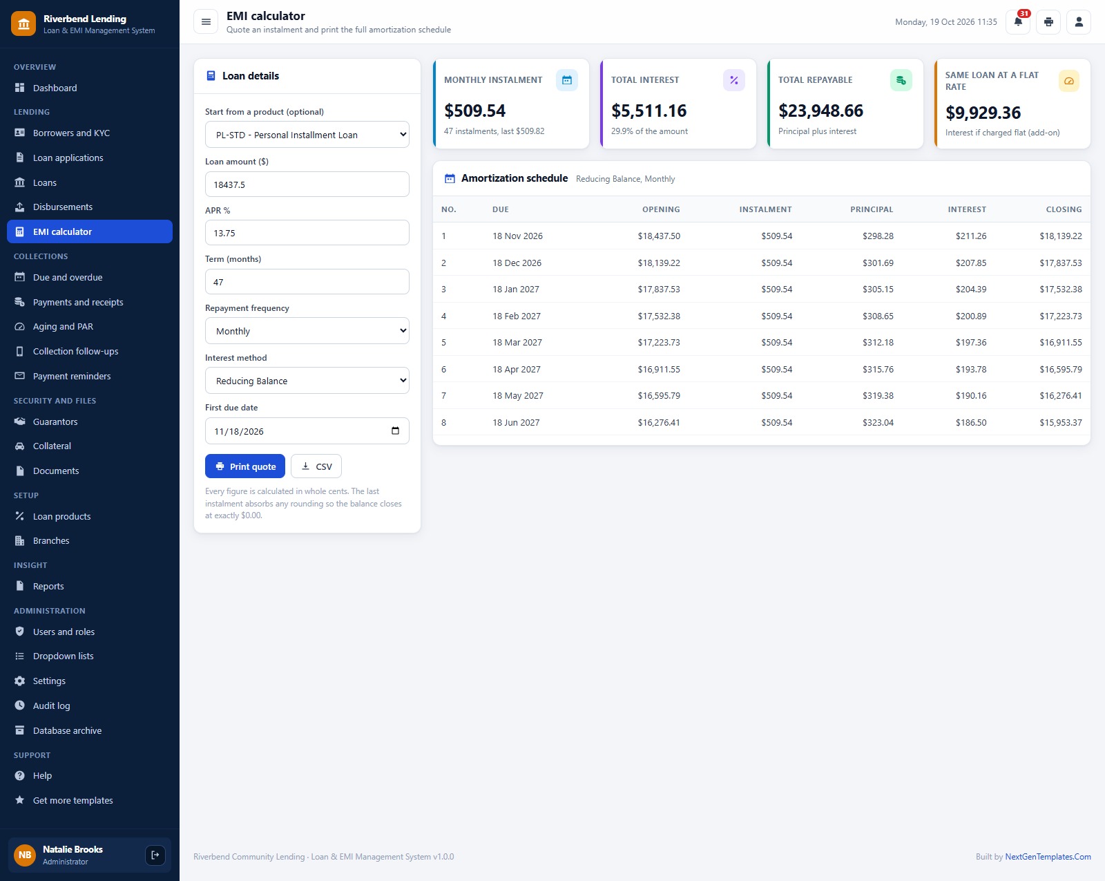The width and height of the screenshot is (1105, 881).
Task: Open the date picker calendar icon
Action: (x=395, y=430)
